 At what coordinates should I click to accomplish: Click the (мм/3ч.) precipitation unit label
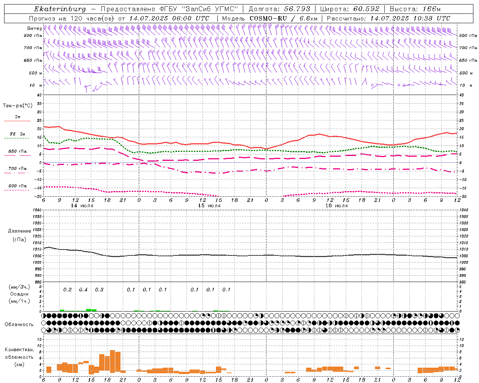tap(19, 287)
